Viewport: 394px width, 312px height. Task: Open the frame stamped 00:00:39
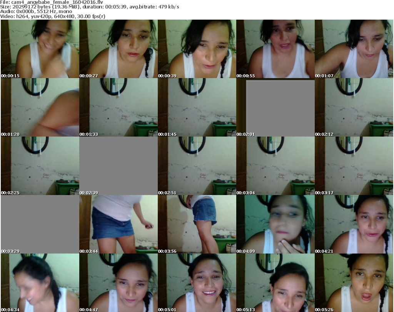tap(197, 49)
